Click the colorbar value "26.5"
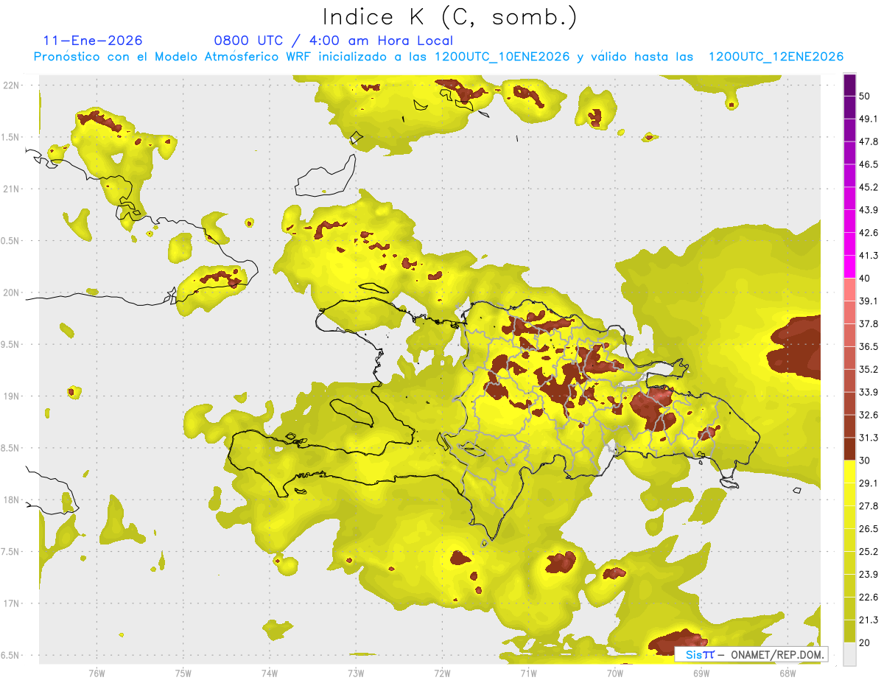Screen dimensions: 884x683 tap(869, 529)
